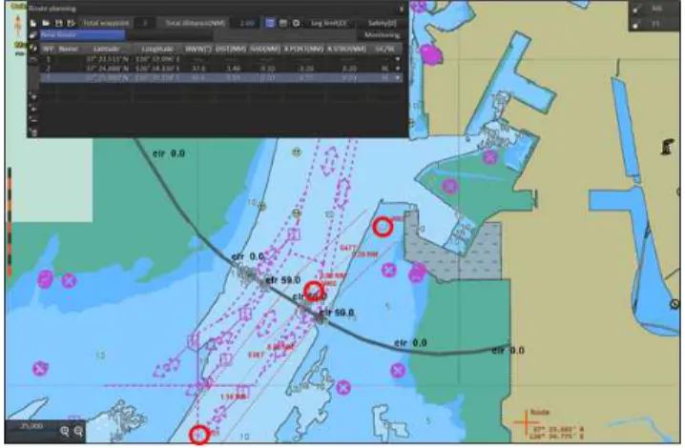Viewport: 685px width, 448px height.
Task: Click the export route icon
Action: tap(72, 23)
